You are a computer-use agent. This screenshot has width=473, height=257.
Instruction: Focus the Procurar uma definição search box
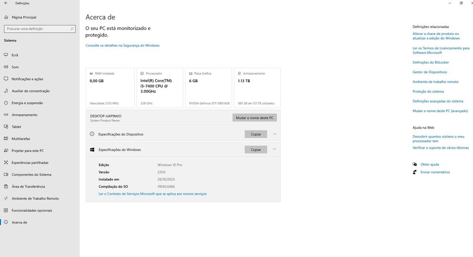point(40,29)
